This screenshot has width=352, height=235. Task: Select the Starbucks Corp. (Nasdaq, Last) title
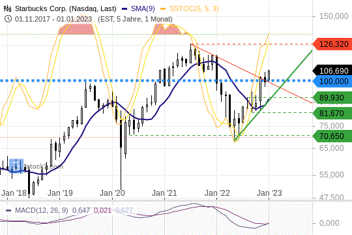(x=66, y=8)
